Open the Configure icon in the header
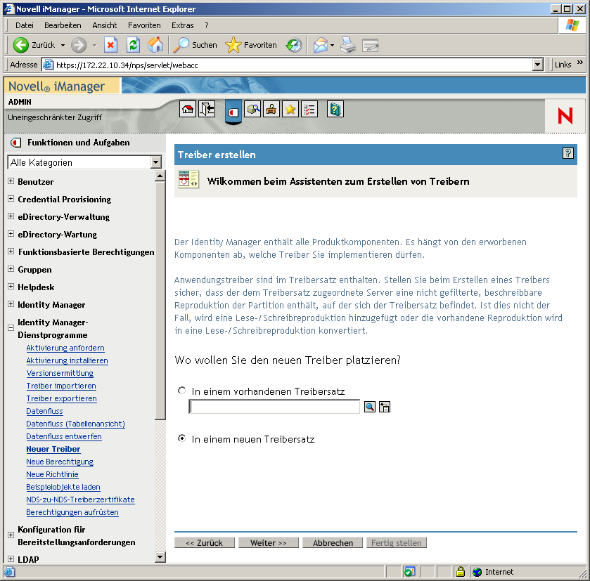The width and height of the screenshot is (590, 581). pyautogui.click(x=271, y=109)
